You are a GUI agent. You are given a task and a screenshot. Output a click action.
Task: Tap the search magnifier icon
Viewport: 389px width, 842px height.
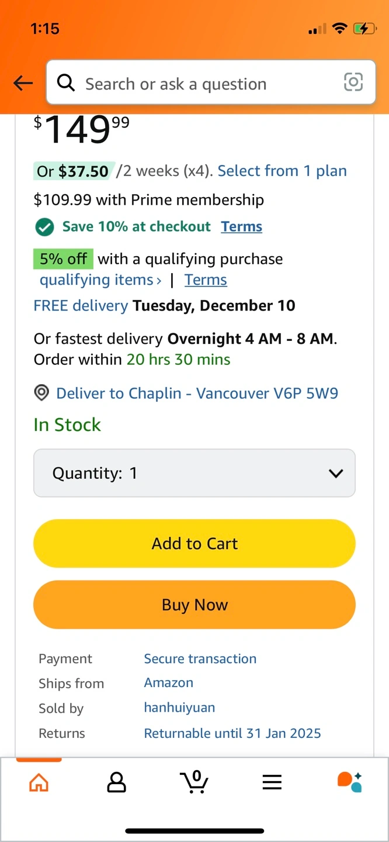(x=66, y=83)
